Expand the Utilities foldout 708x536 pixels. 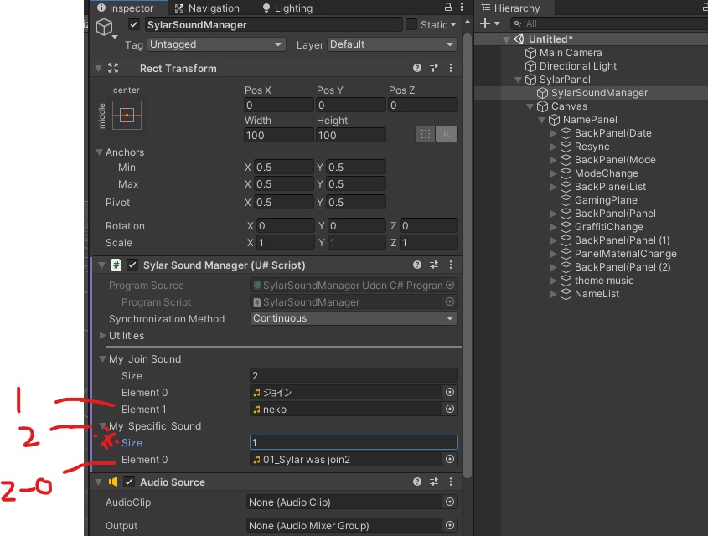[102, 335]
